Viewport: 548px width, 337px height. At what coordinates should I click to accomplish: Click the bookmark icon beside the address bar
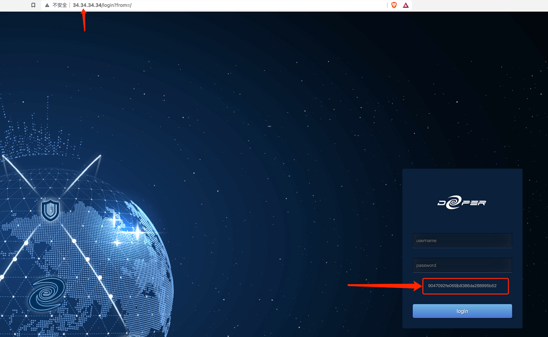click(x=33, y=5)
